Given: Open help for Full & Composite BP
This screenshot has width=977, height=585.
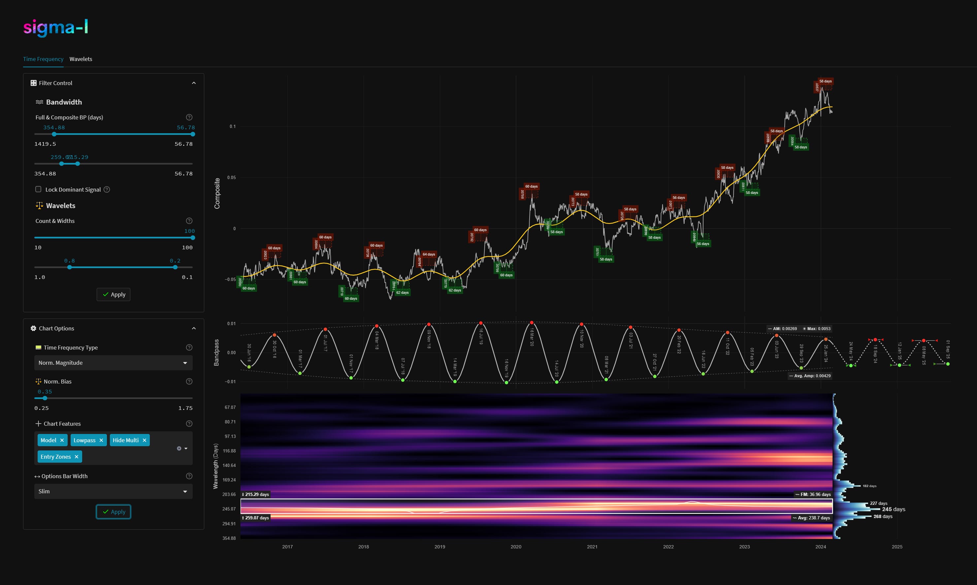Looking at the screenshot, I should pyautogui.click(x=189, y=117).
